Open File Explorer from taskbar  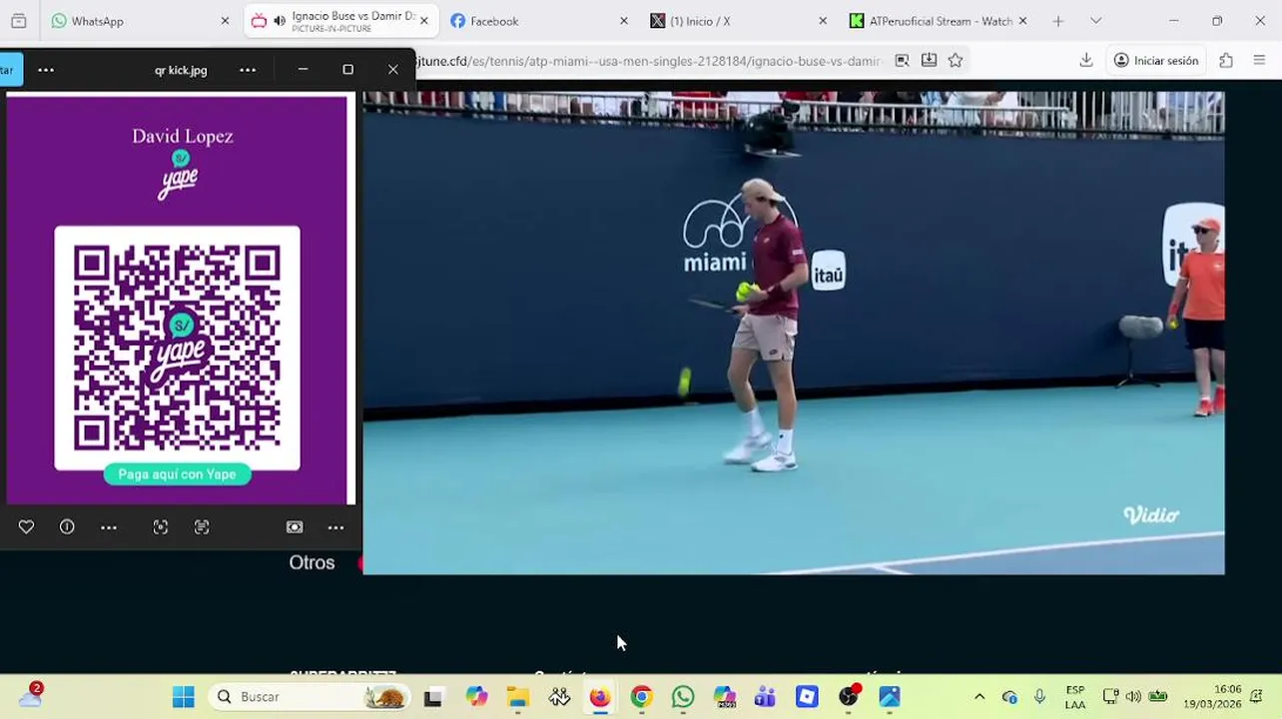(x=517, y=697)
